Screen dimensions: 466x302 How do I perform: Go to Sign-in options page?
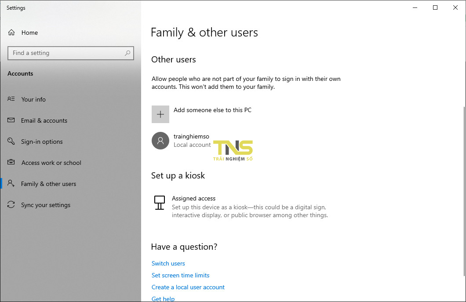pyautogui.click(x=42, y=142)
